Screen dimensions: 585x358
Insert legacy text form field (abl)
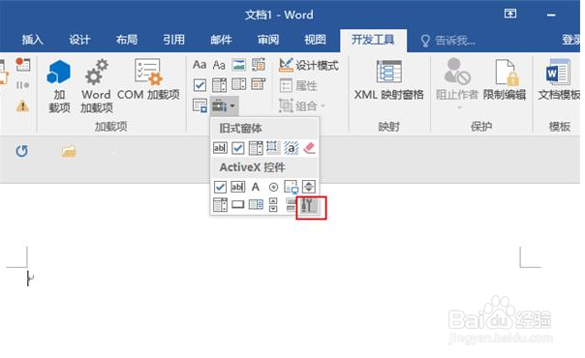click(220, 148)
